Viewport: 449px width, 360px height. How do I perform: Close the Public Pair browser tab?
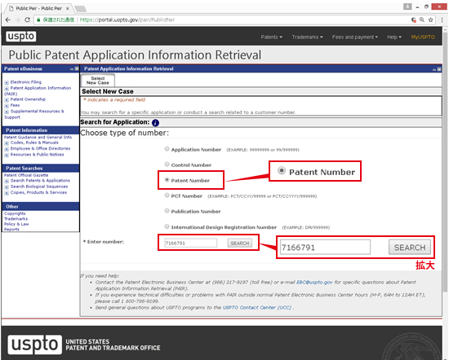pos(68,9)
